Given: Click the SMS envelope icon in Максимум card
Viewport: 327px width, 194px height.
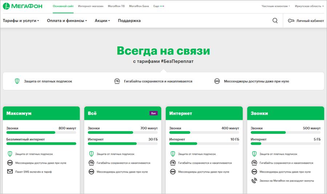Looking at the screenshot, I should pos(10,172).
